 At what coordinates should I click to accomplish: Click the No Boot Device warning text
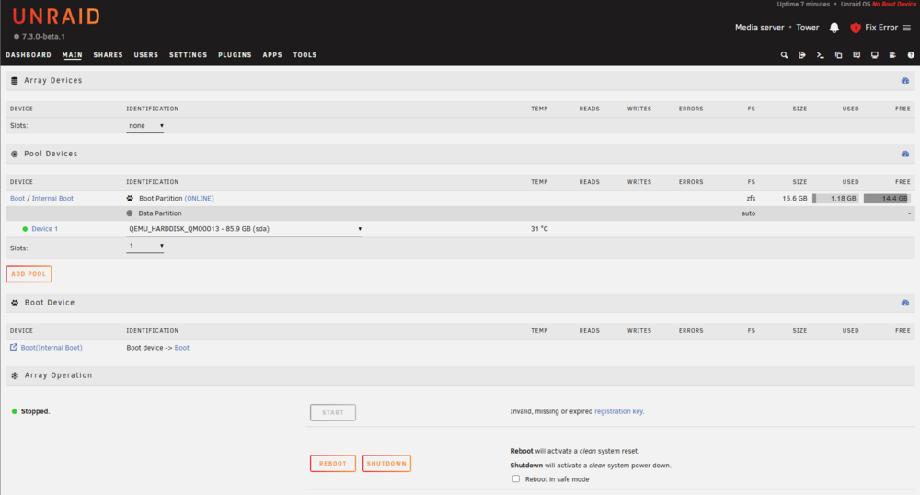click(893, 4)
